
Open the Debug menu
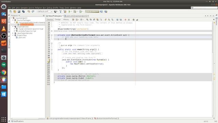pyautogui.click(x=49, y=8)
